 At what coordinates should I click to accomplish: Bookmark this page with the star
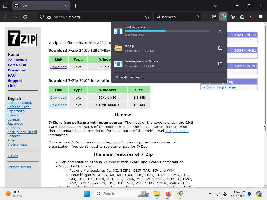147,17
